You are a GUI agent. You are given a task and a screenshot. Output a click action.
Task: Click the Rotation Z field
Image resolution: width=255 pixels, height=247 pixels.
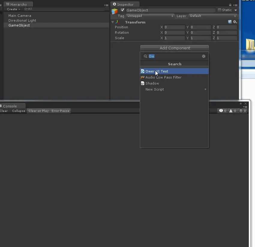(226, 32)
